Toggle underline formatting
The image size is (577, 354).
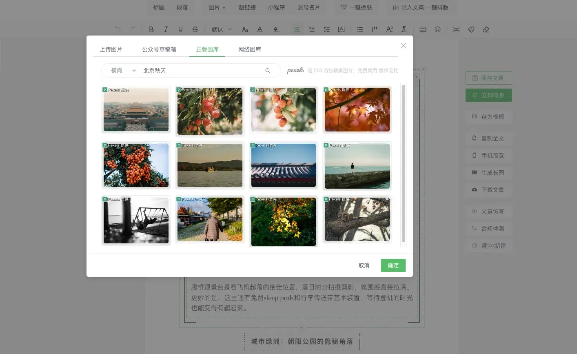(x=180, y=29)
